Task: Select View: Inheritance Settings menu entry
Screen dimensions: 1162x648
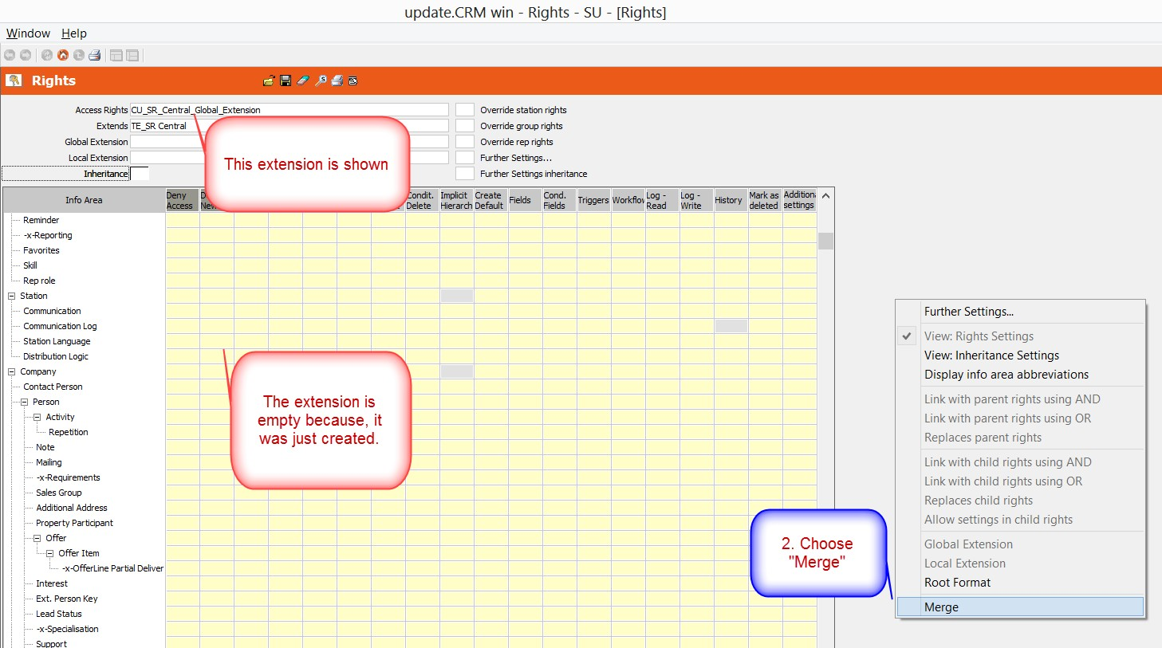Action: click(991, 355)
